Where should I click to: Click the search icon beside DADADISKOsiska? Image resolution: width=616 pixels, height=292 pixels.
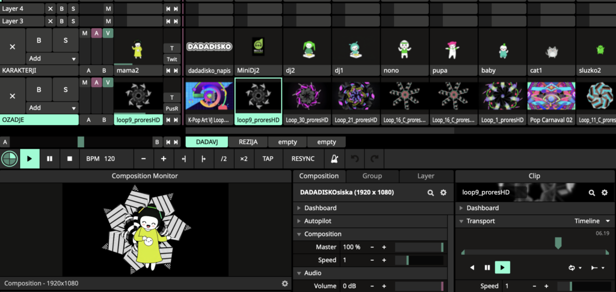tap(431, 193)
